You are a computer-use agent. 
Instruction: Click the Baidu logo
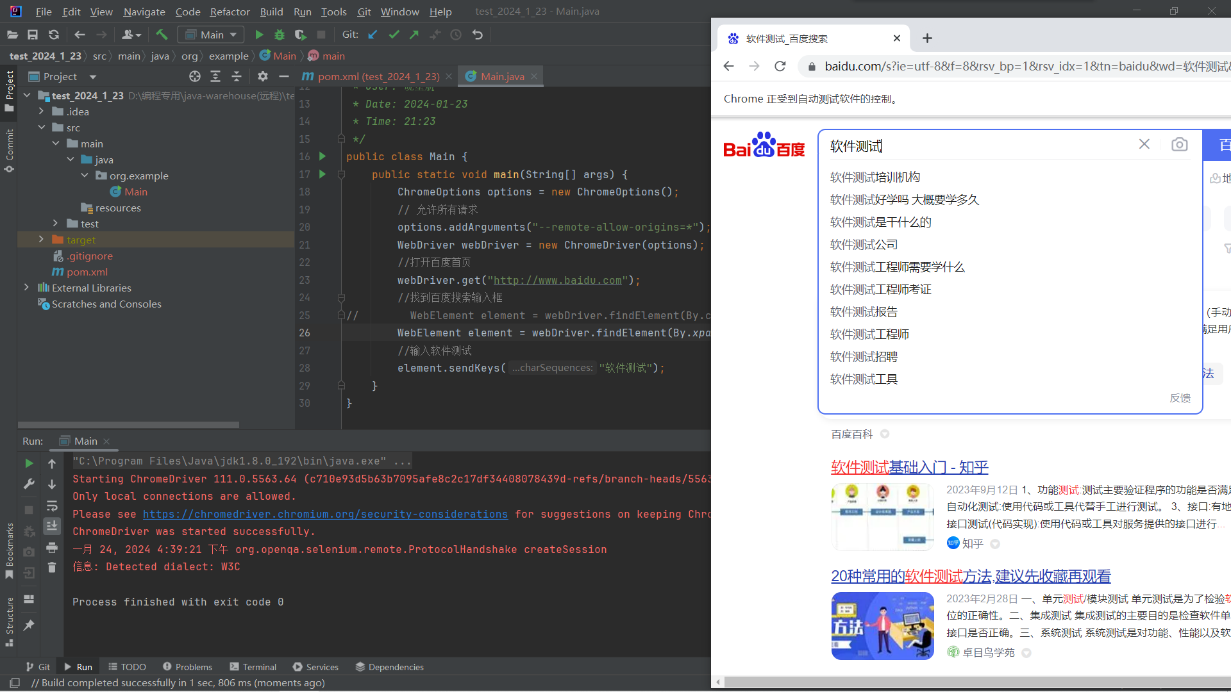tap(764, 145)
